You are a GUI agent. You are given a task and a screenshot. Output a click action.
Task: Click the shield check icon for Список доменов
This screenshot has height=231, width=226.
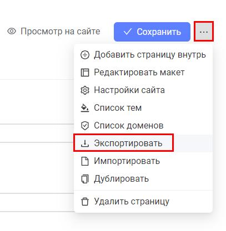tap(85, 126)
